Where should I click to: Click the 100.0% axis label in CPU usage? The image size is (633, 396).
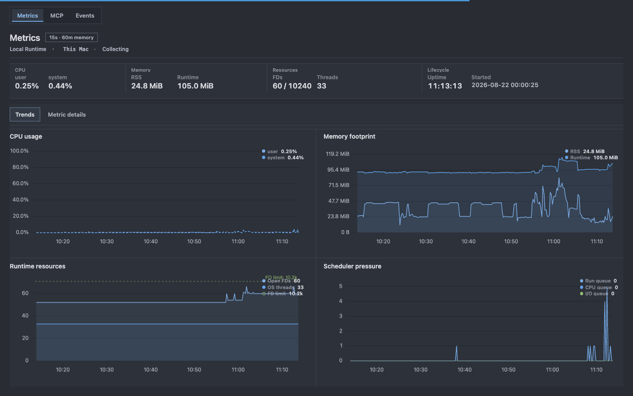click(x=19, y=151)
